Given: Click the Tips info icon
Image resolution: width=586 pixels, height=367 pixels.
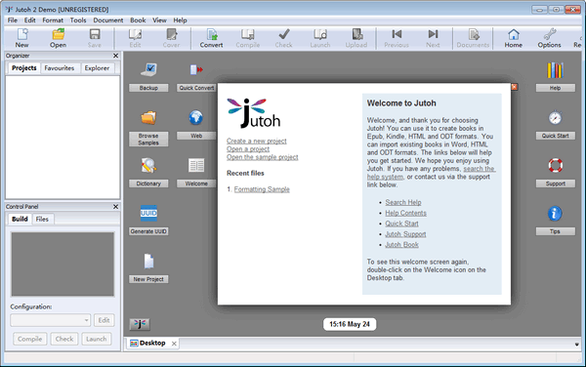Looking at the screenshot, I should point(555,213).
